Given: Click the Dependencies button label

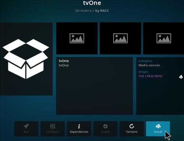Looking at the screenshot, I should [79, 132].
